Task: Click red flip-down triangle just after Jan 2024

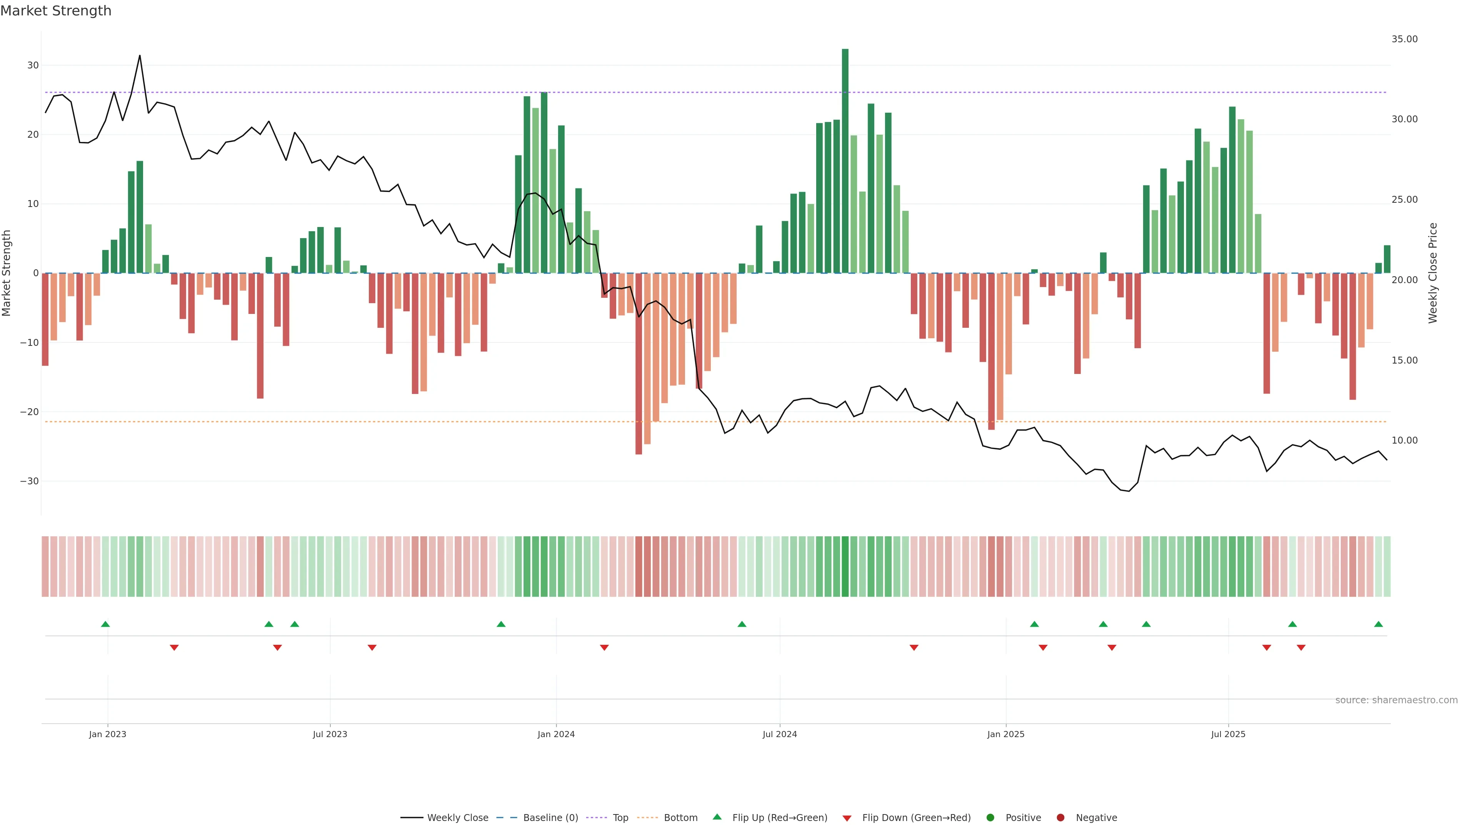Action: (x=604, y=647)
